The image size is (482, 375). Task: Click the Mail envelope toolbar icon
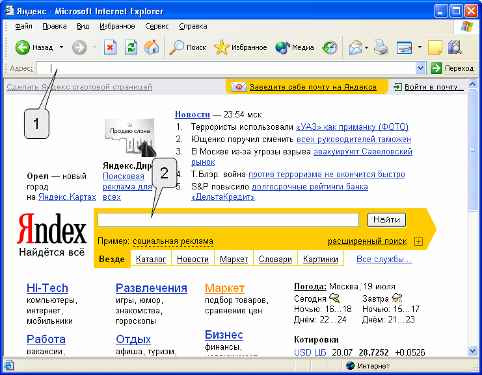click(x=356, y=47)
